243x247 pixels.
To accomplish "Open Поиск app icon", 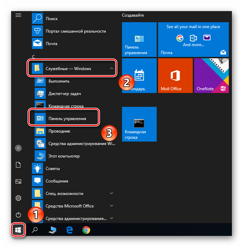I will [37, 18].
